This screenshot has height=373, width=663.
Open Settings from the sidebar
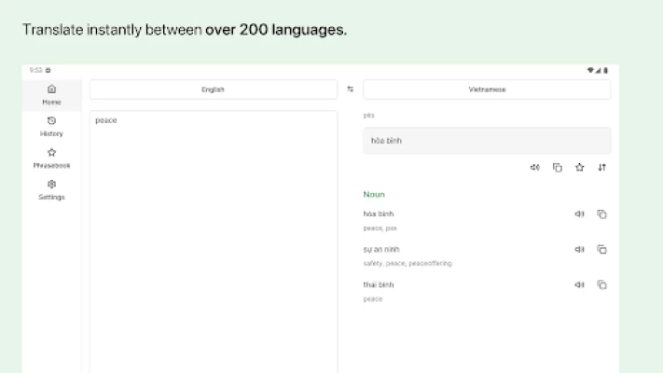coord(51,189)
